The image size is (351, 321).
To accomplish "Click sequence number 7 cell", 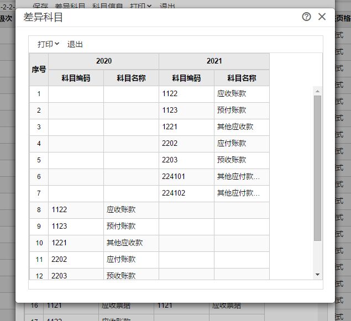I will click(39, 193).
